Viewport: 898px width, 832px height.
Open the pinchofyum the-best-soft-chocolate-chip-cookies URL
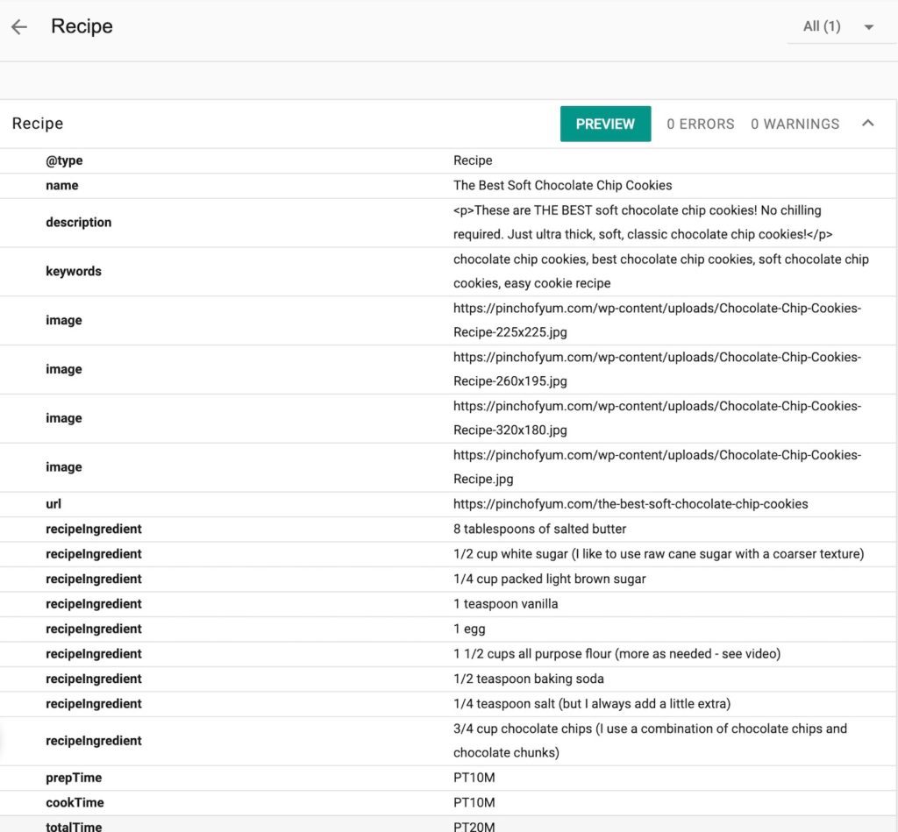coord(631,504)
